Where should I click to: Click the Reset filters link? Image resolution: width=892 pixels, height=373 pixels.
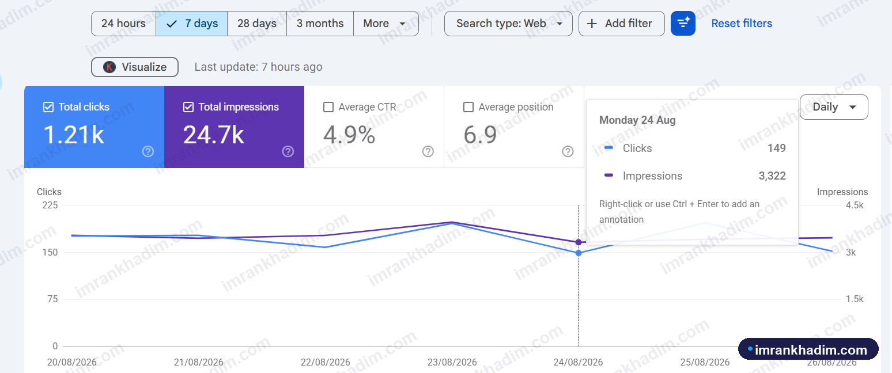pos(742,24)
